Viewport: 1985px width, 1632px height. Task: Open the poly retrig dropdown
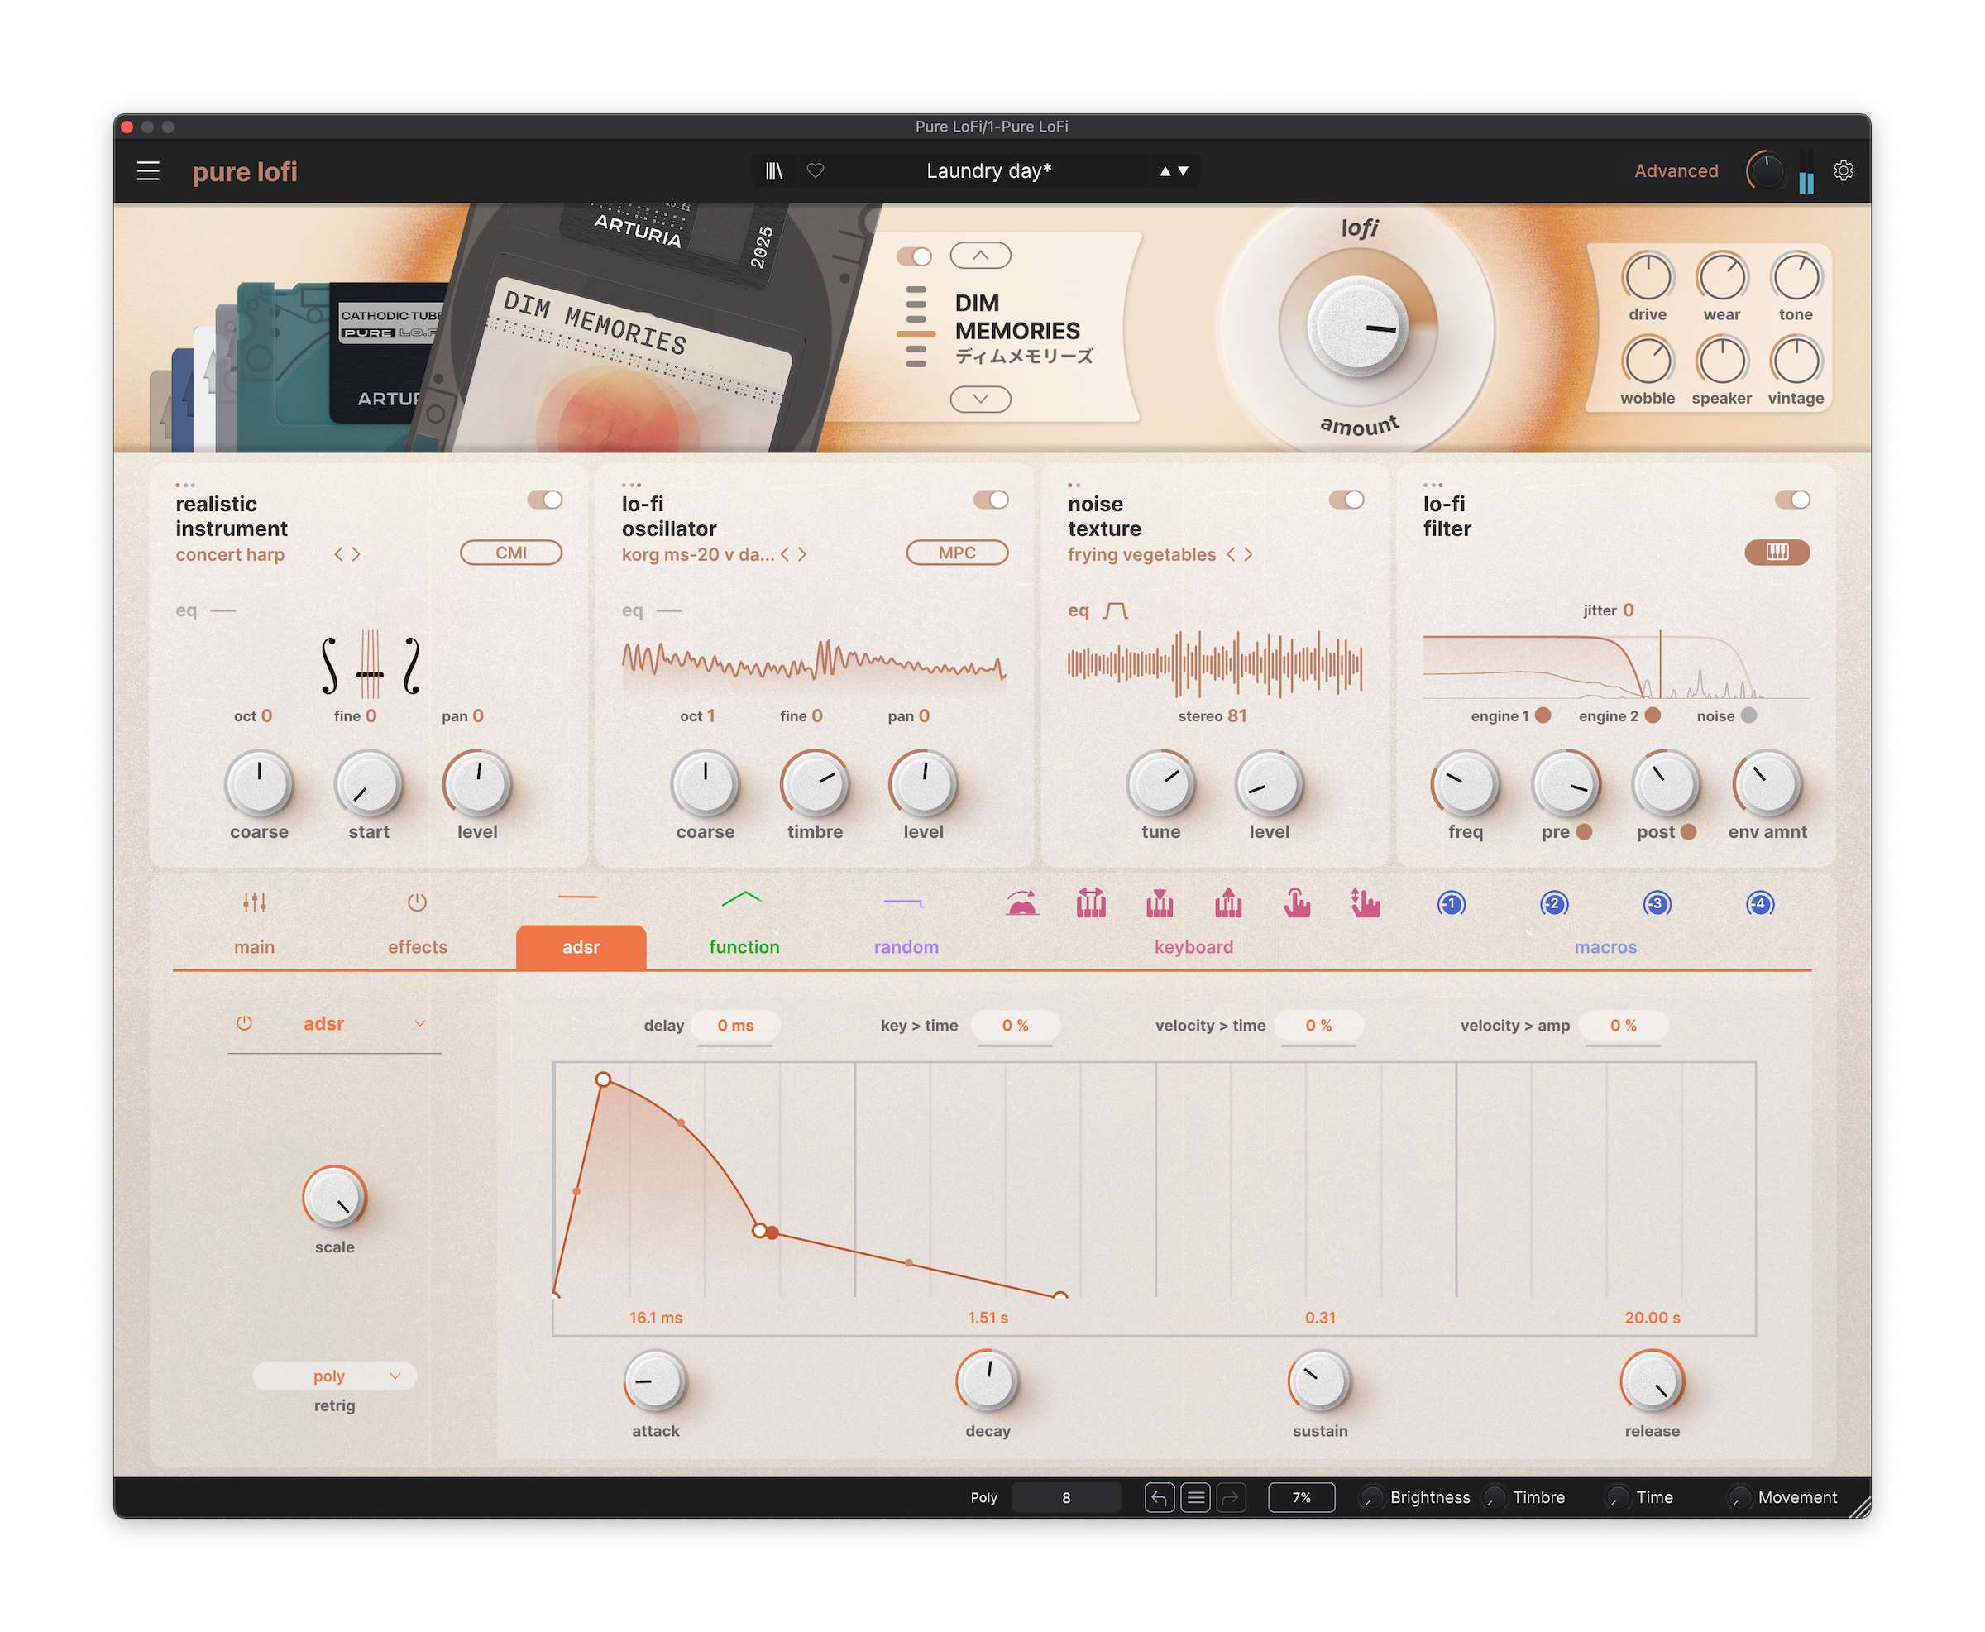333,1376
